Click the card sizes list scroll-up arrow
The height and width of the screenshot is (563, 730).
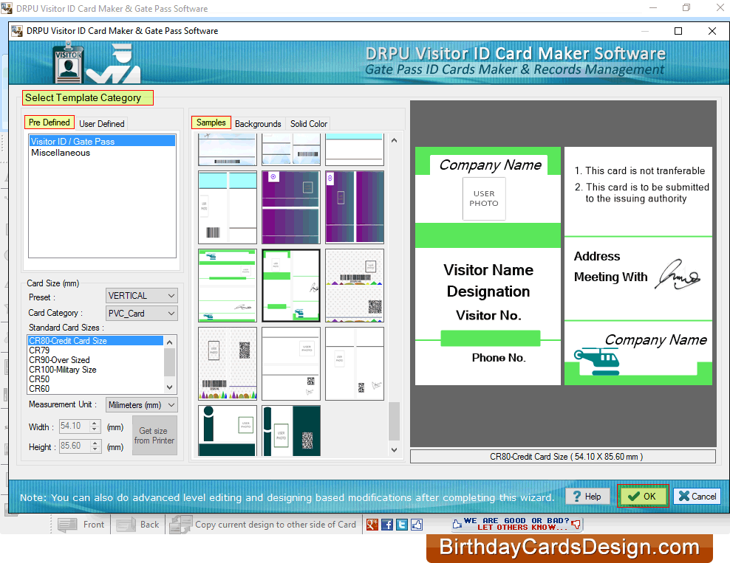click(x=169, y=342)
